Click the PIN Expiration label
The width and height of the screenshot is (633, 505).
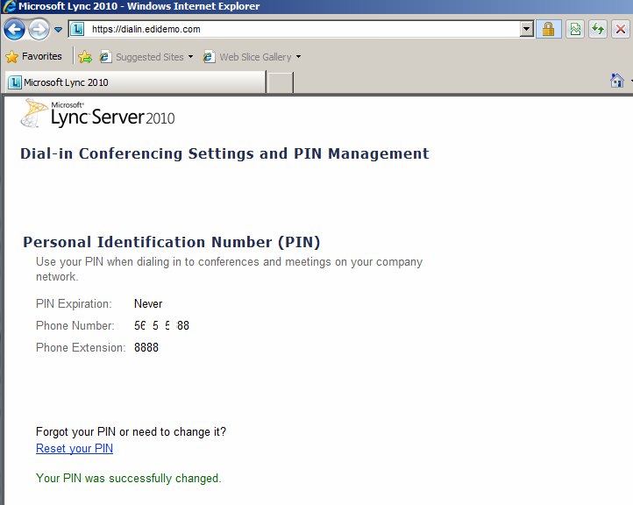(x=74, y=303)
